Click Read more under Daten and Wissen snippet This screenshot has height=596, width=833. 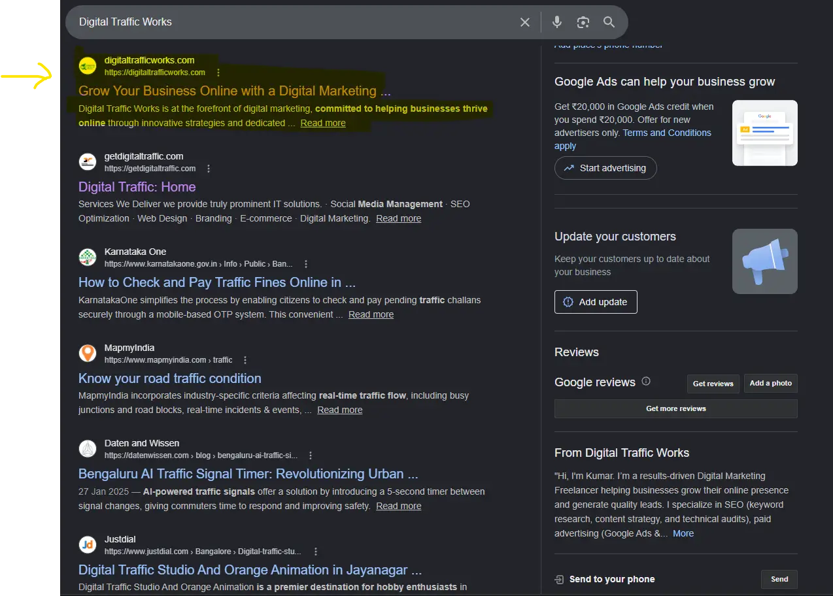(399, 506)
